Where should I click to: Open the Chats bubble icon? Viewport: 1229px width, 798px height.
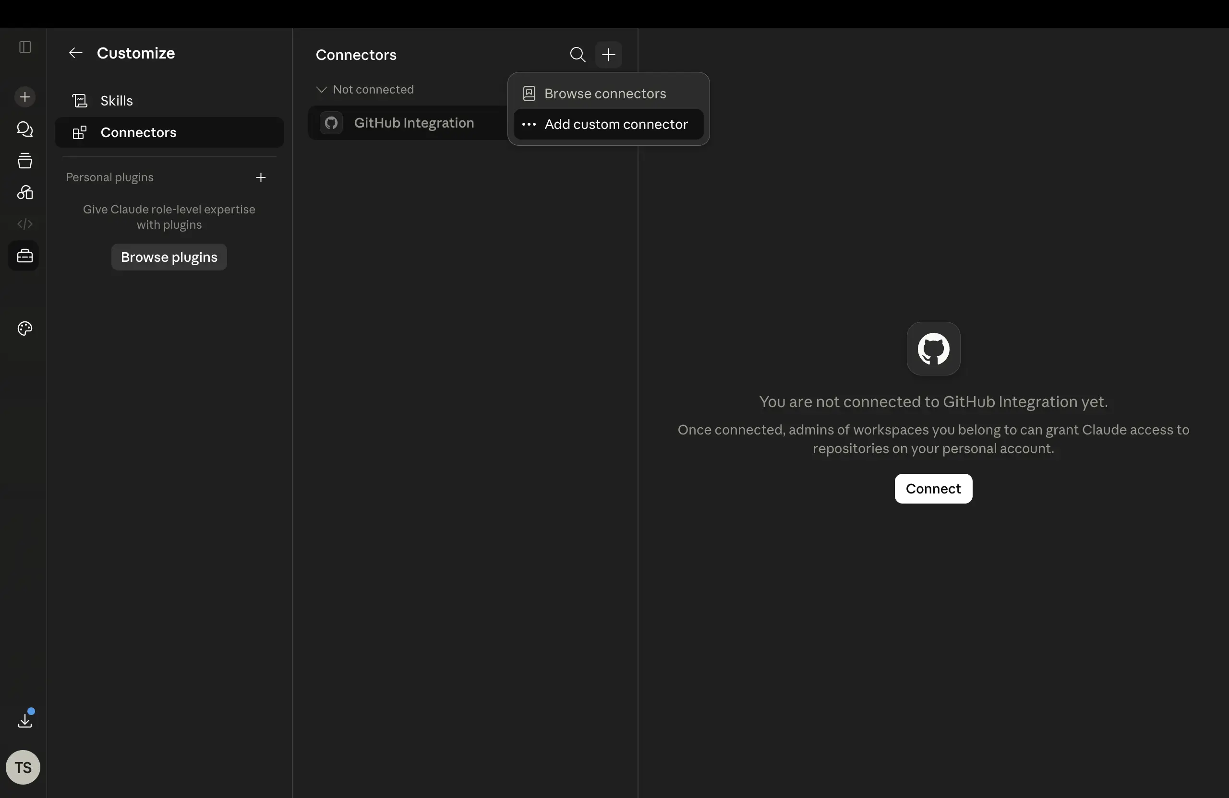click(25, 129)
